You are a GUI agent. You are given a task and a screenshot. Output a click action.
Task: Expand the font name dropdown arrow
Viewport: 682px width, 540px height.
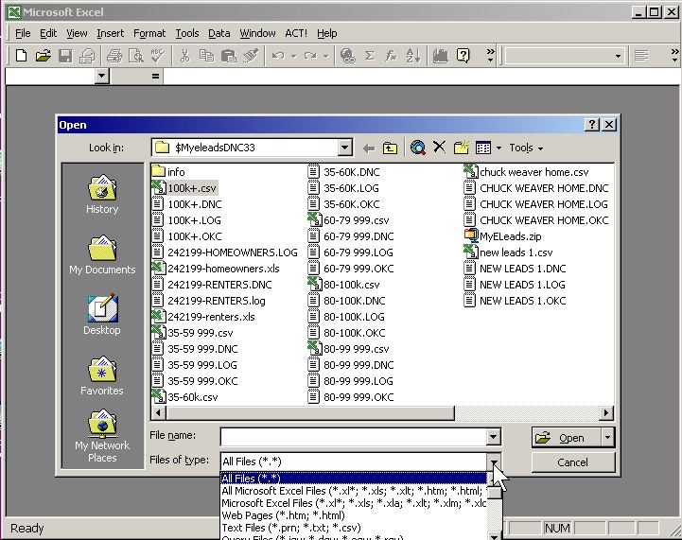tap(618, 56)
